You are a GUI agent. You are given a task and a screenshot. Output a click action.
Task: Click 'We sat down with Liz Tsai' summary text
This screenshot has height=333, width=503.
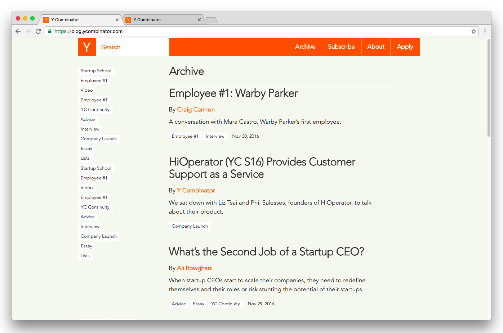pos(270,207)
